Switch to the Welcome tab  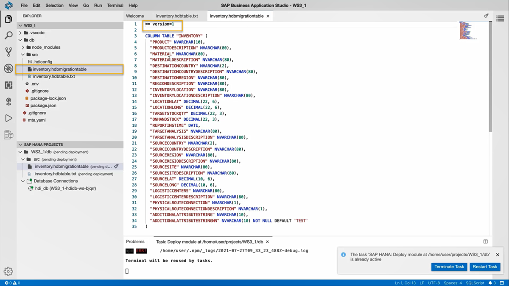tap(135, 16)
